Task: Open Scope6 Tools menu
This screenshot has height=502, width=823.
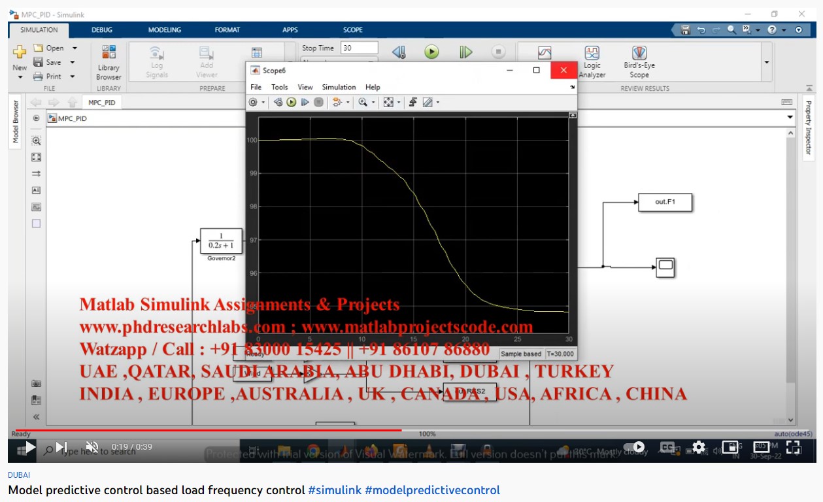Action: (x=280, y=87)
